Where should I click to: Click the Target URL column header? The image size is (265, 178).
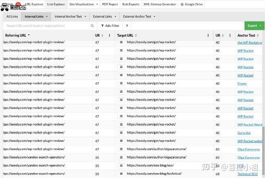[x=125, y=35]
